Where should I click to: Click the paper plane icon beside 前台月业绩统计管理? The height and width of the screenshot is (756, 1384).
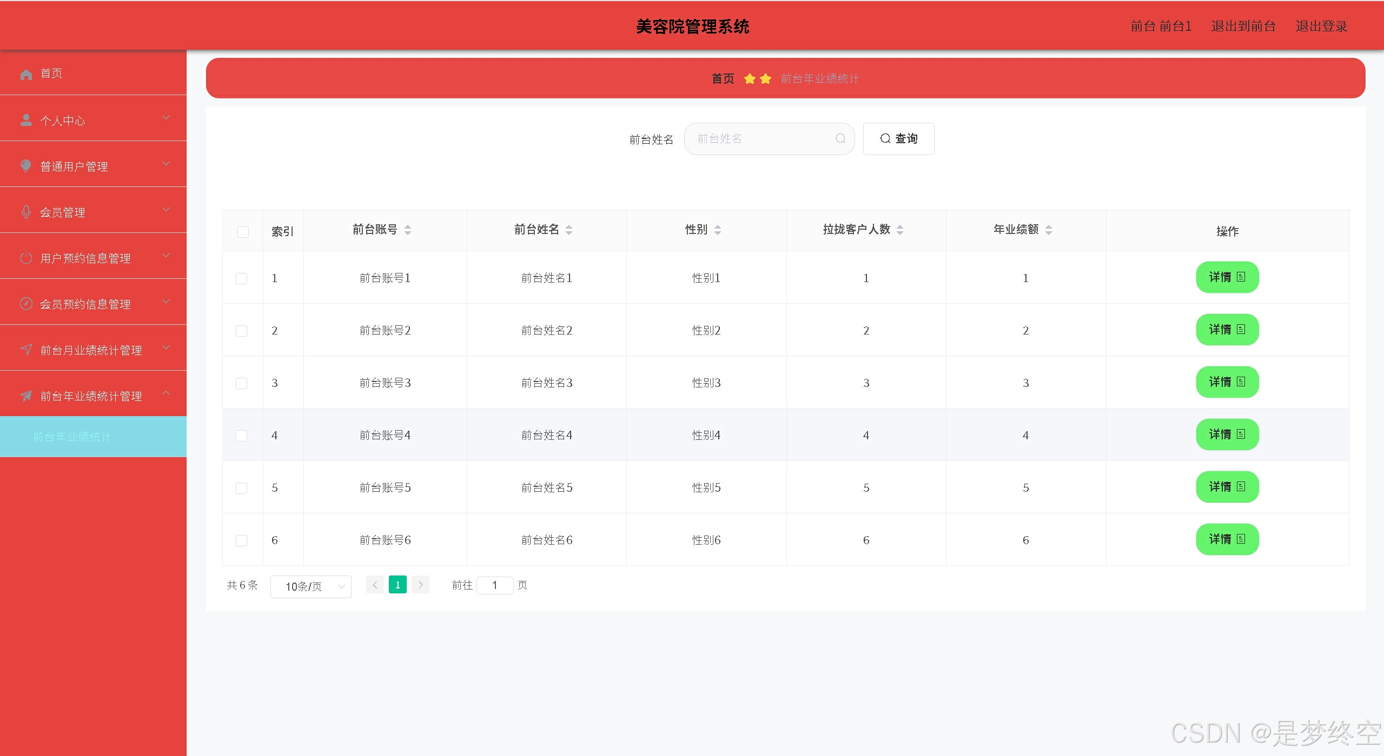(x=26, y=350)
